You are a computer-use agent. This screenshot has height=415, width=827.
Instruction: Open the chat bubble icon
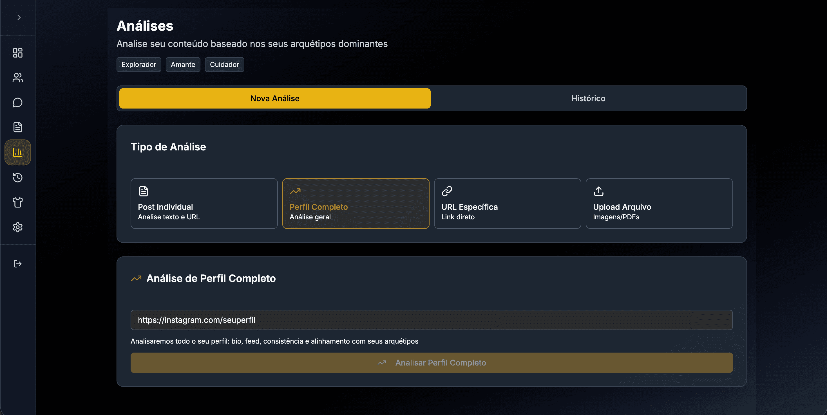(x=18, y=103)
